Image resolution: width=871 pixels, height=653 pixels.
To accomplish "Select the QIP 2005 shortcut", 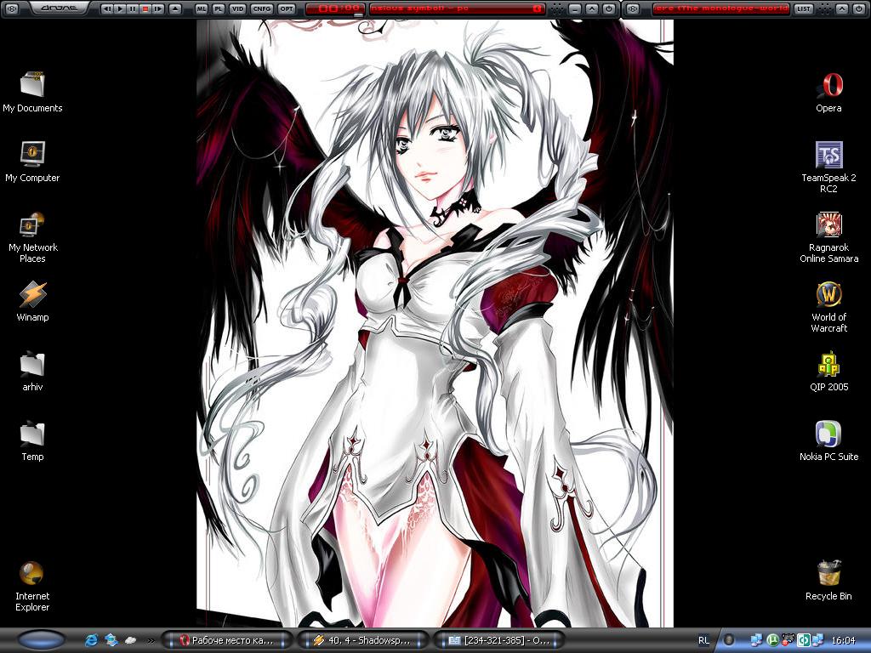I will coord(828,371).
